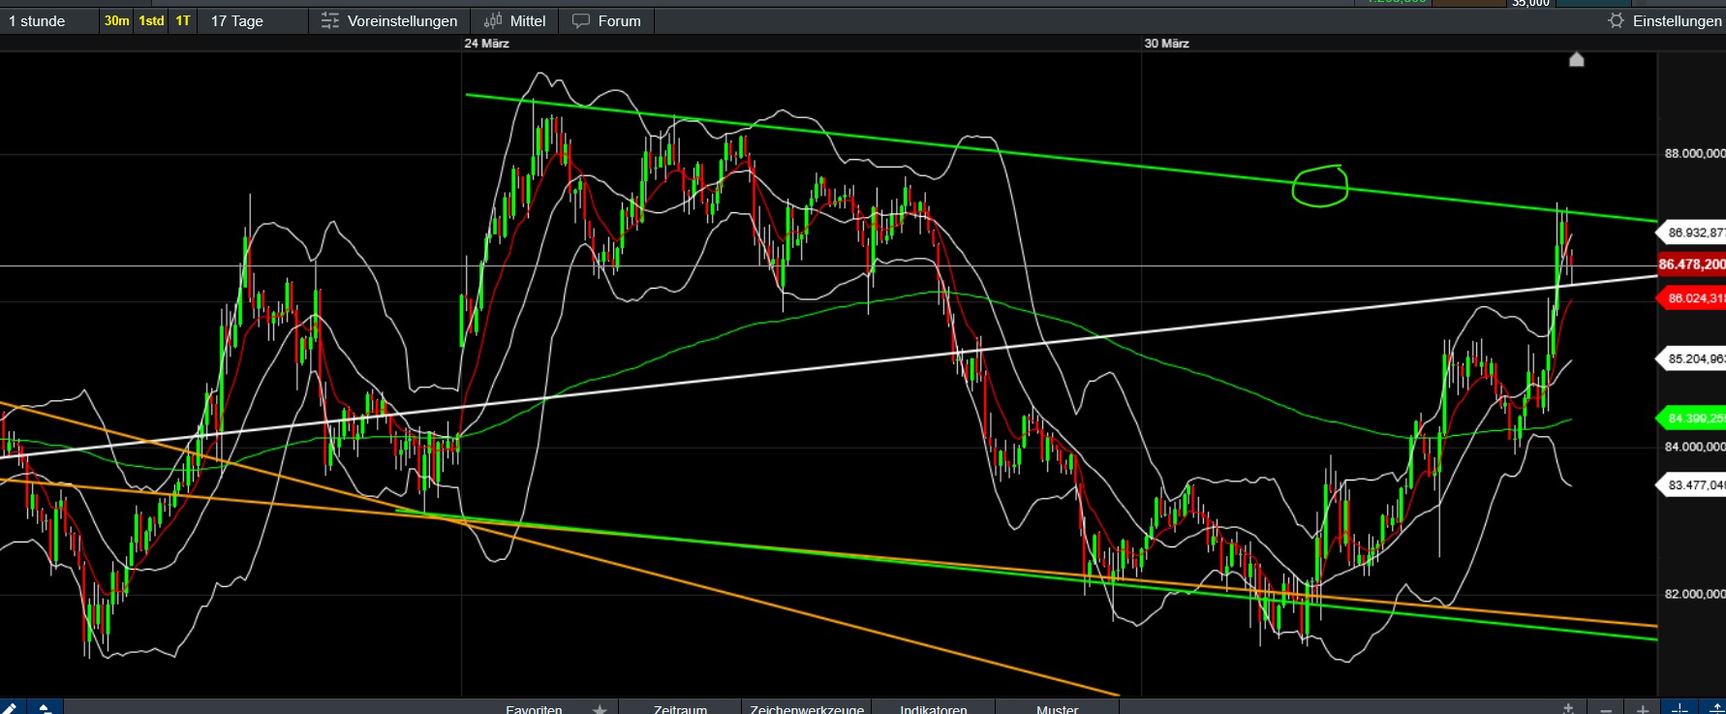Open the Voreinstellungen presets menu
1726x714 pixels.
(x=389, y=20)
